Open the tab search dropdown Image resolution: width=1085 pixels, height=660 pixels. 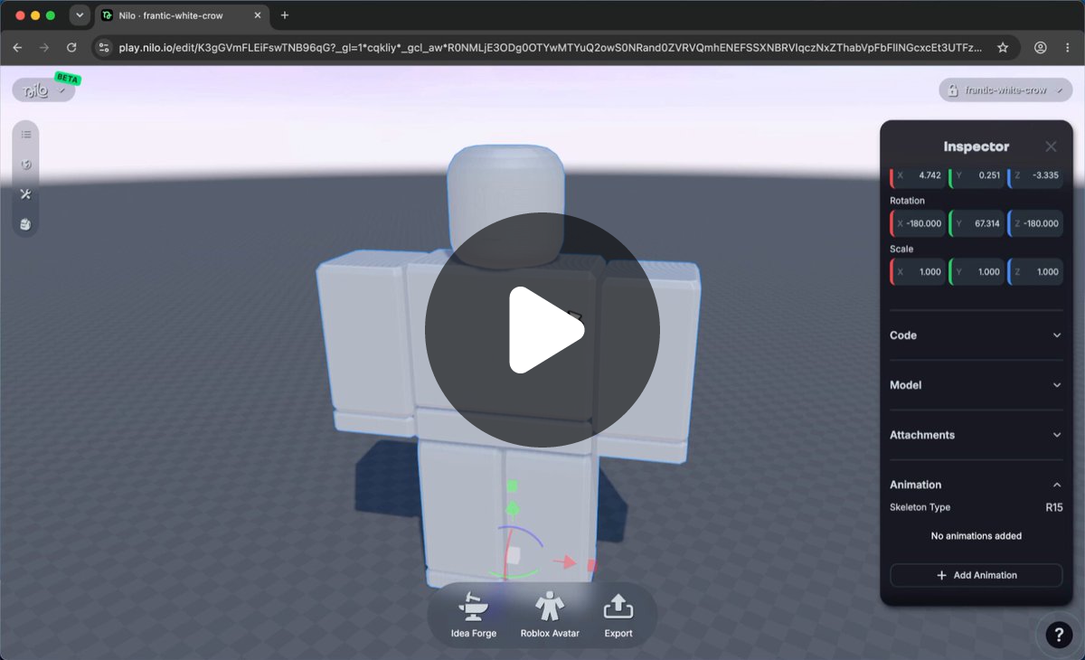click(x=80, y=15)
